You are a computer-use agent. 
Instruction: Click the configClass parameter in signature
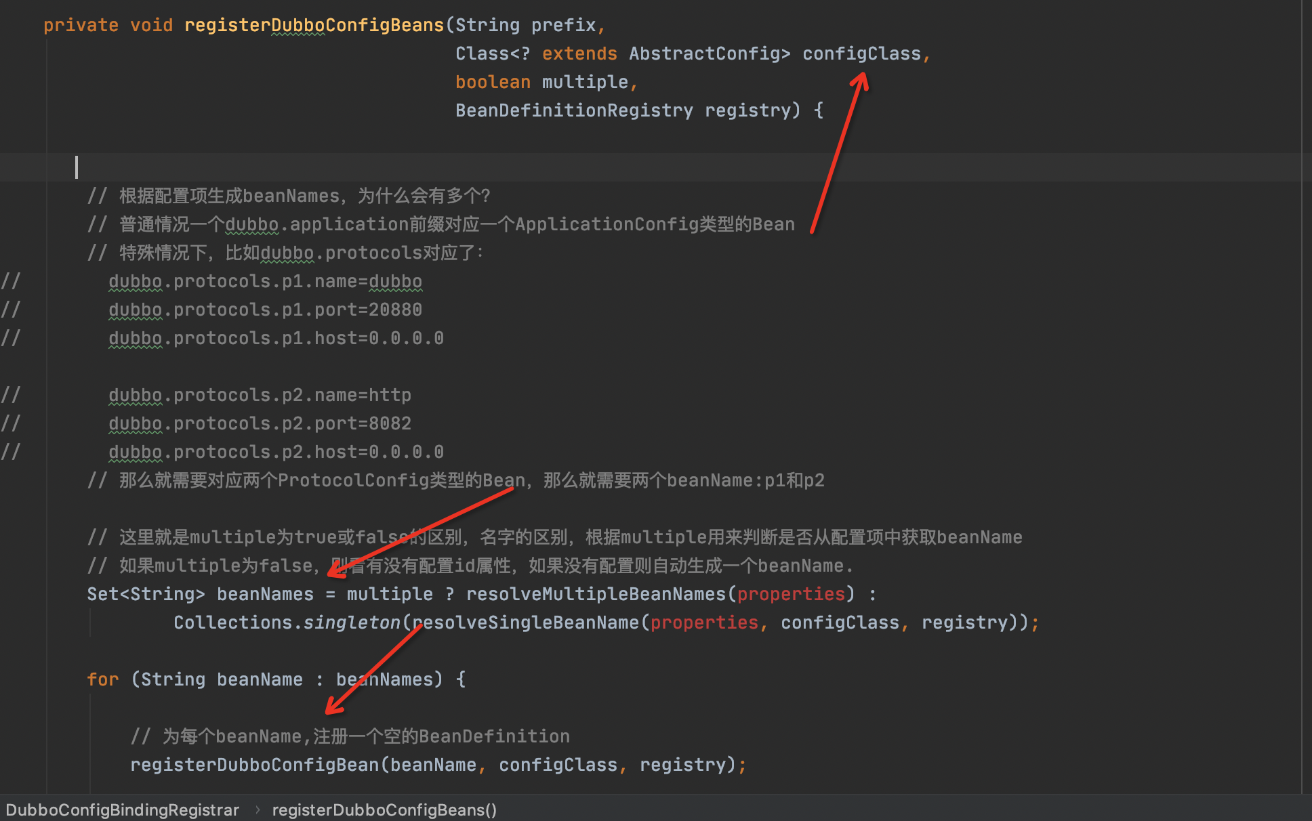[861, 54]
